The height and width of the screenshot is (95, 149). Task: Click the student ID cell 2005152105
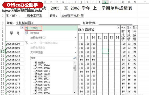click(15, 75)
